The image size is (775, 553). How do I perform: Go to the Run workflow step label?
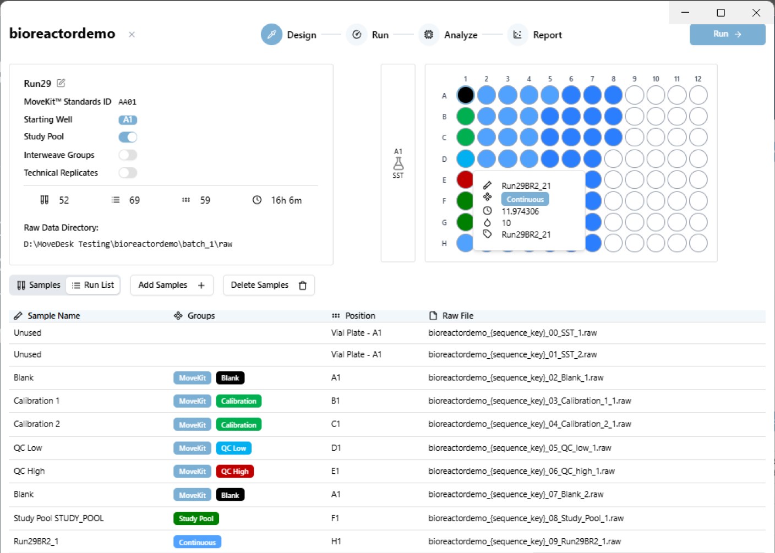click(380, 35)
